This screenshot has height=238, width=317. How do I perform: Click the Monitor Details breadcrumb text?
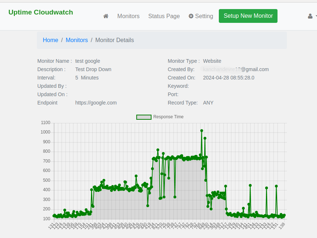click(x=114, y=40)
